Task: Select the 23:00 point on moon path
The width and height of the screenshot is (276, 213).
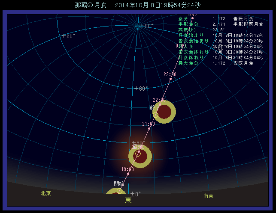Action: [170, 79]
